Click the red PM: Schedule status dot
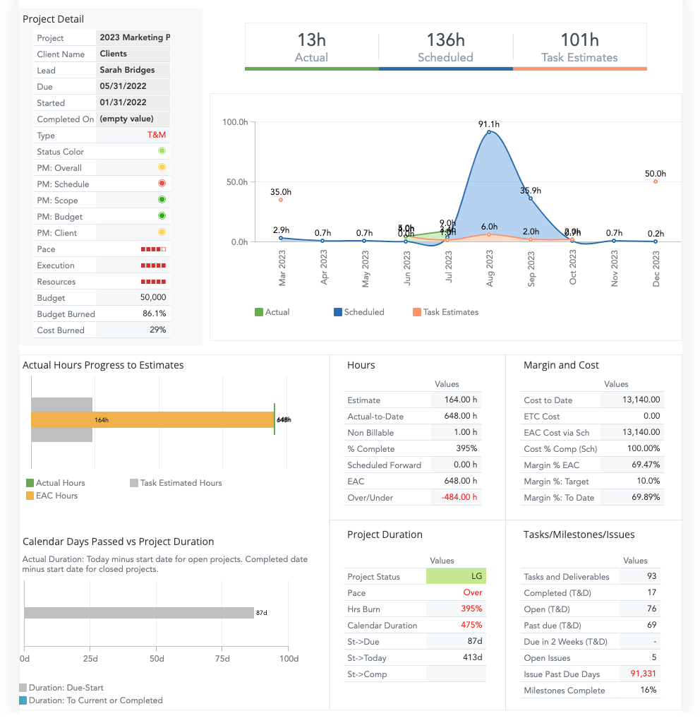This screenshot has width=700, height=723. (x=162, y=184)
